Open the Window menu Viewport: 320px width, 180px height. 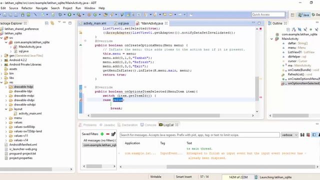click(x=90, y=8)
